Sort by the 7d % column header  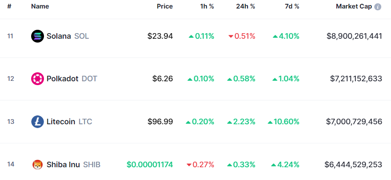292,6
